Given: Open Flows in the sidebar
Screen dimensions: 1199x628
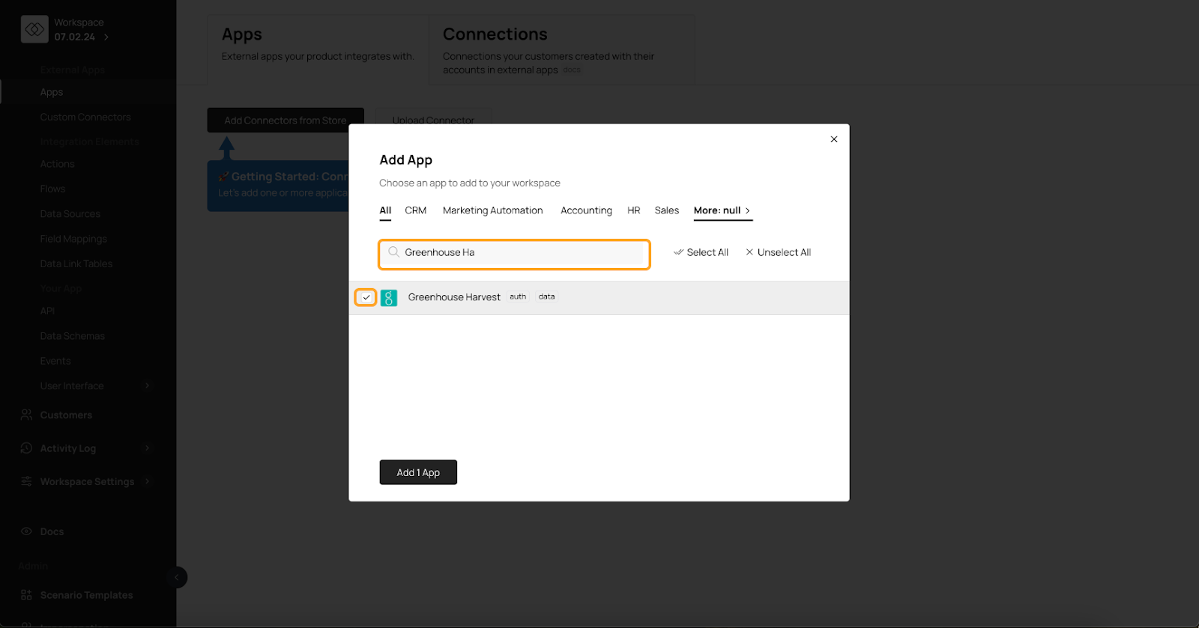Looking at the screenshot, I should click(52, 189).
